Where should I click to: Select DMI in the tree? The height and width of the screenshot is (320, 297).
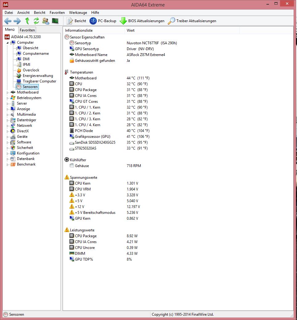(26, 59)
